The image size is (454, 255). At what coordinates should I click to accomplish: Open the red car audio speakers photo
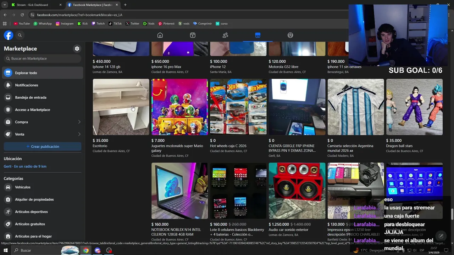point(297,191)
